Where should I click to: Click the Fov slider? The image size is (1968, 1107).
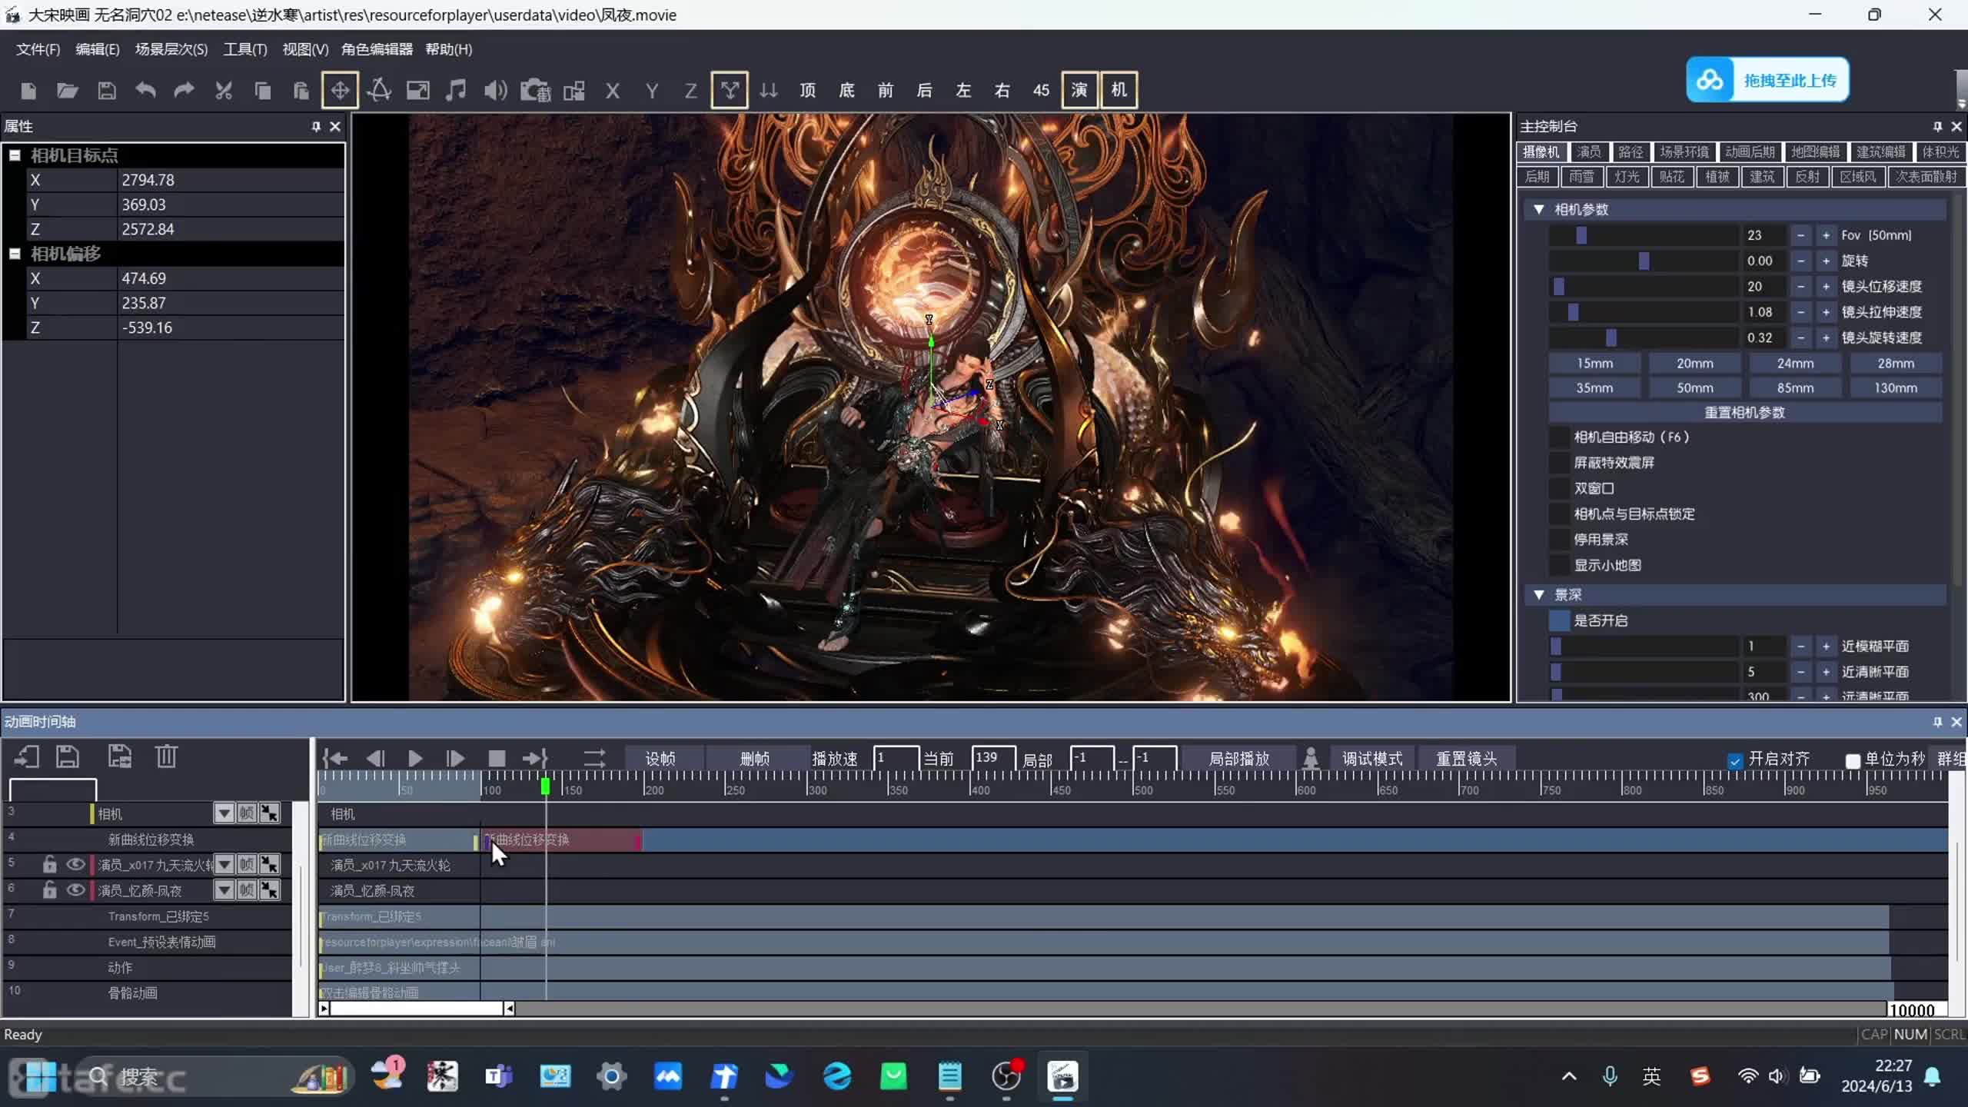tap(1644, 235)
